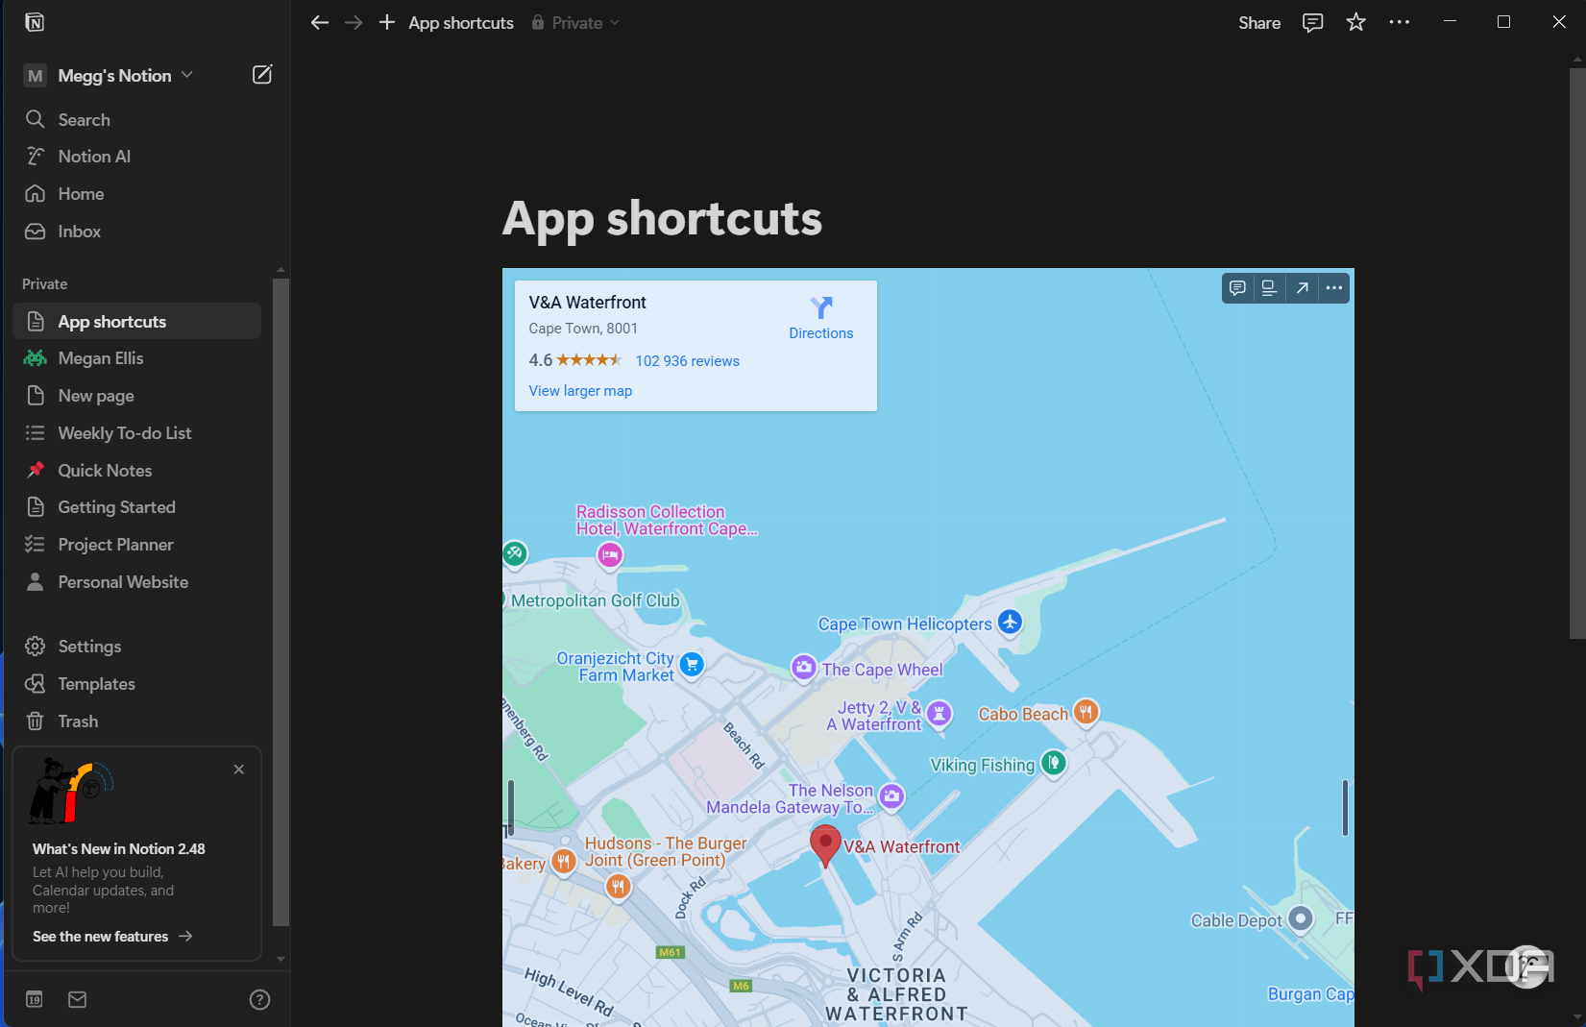Dismiss the What's New in Notion card

coord(239,770)
